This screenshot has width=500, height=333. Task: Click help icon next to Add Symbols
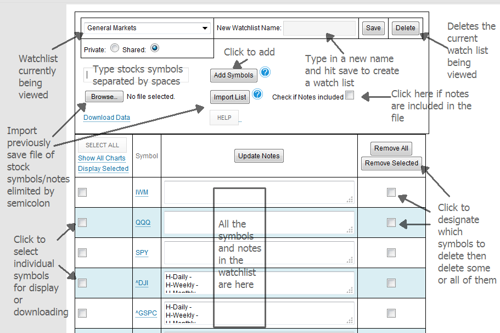point(266,73)
